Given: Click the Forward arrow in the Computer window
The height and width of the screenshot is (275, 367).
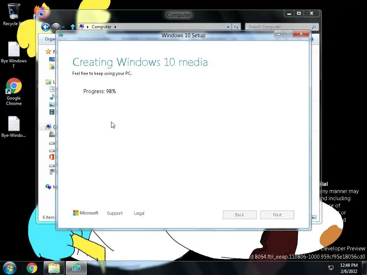Looking at the screenshot, I should (x=56, y=27).
